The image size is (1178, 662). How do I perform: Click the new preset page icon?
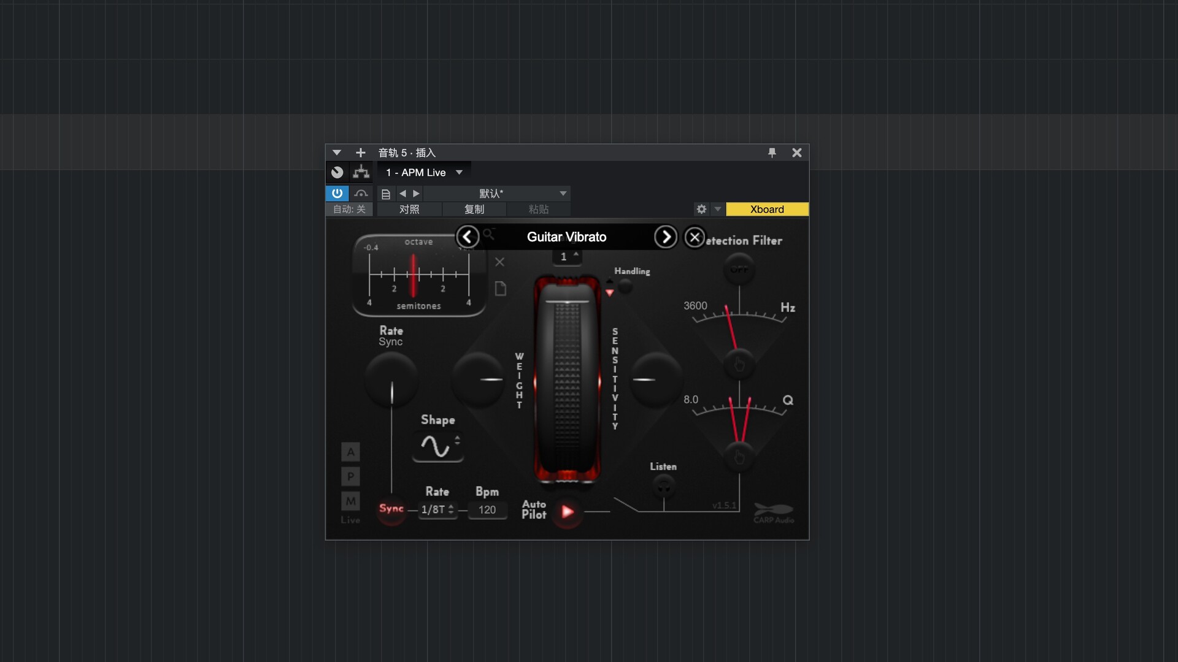coord(500,289)
